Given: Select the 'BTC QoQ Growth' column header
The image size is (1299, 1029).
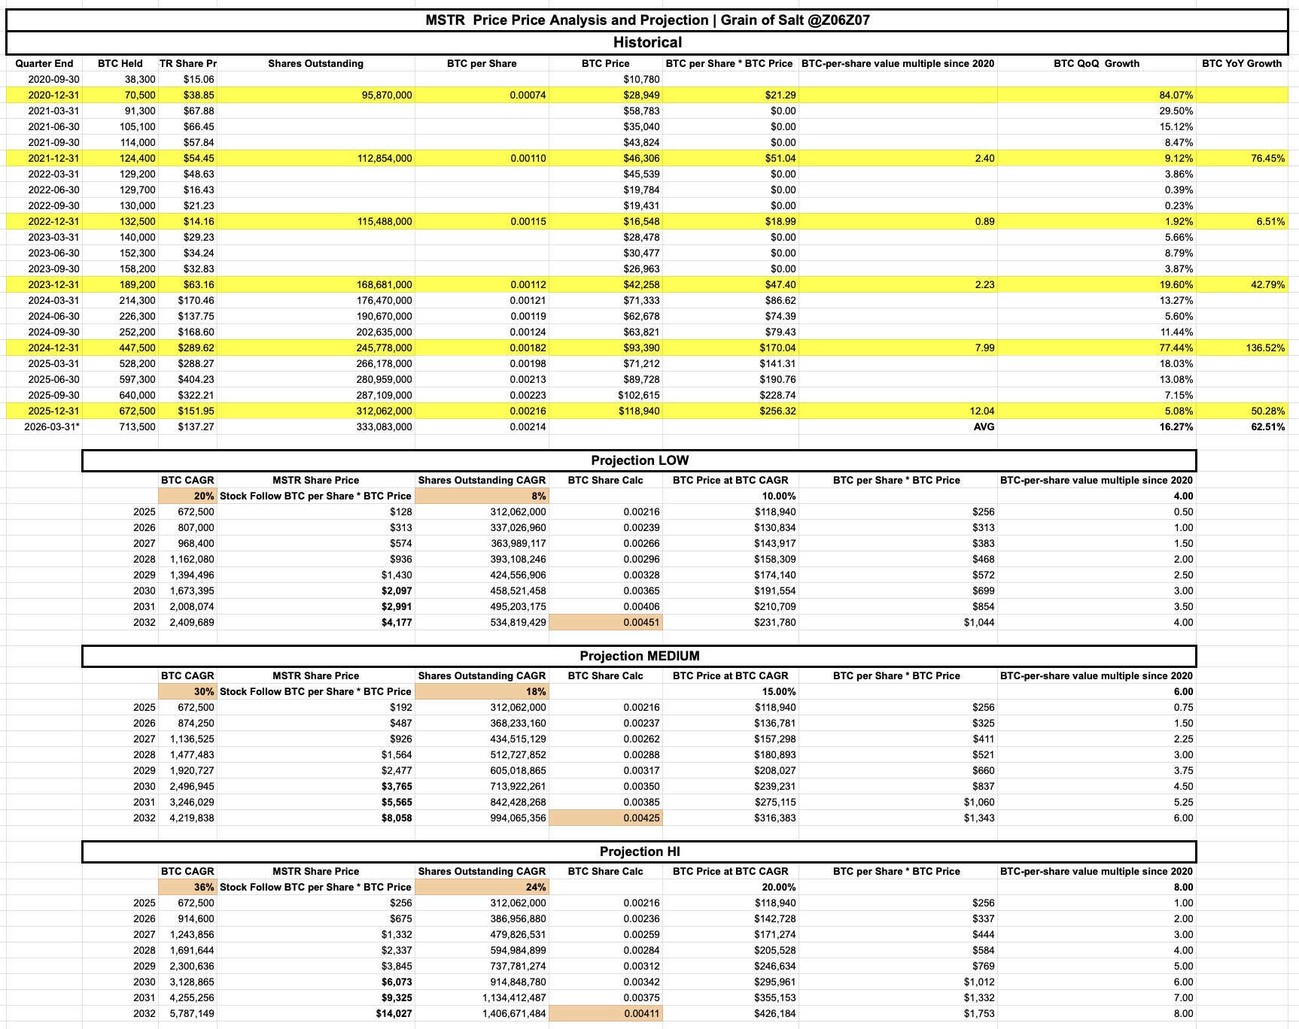Looking at the screenshot, I should coord(1097,63).
